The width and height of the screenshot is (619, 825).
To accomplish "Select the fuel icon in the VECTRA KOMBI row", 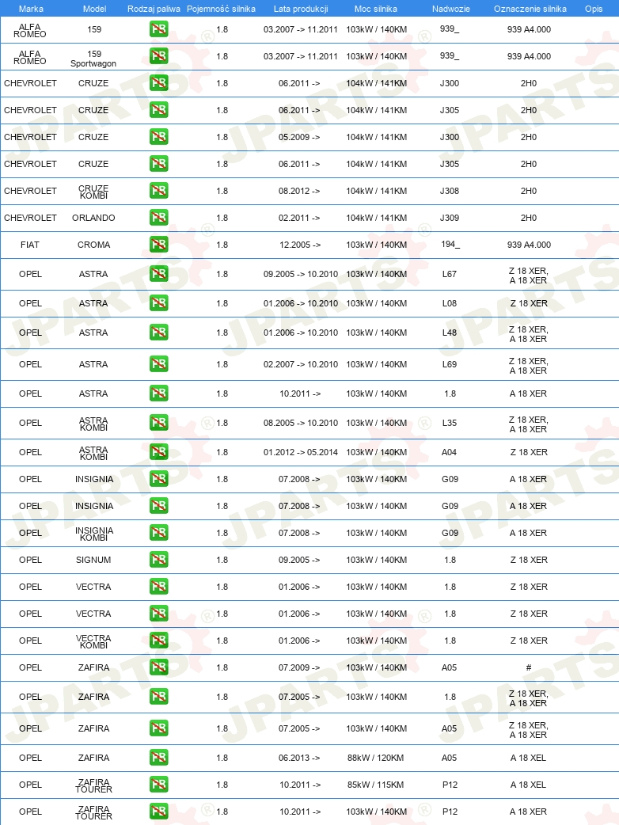I will (159, 641).
